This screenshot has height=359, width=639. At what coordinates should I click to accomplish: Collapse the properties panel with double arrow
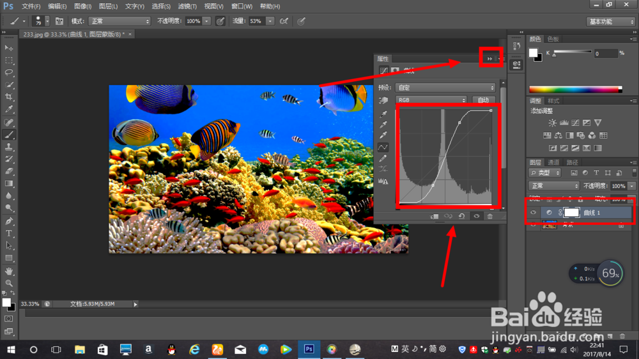(489, 59)
